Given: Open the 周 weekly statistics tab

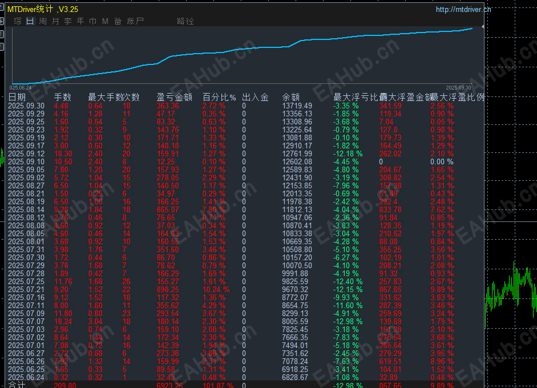Looking at the screenshot, I should click(43, 21).
